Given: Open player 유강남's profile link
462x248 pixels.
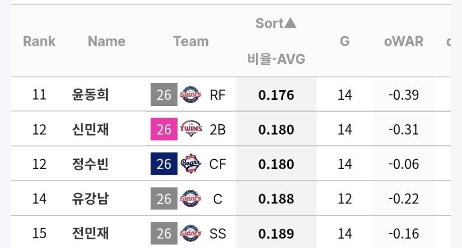Looking at the screenshot, I should tap(90, 198).
